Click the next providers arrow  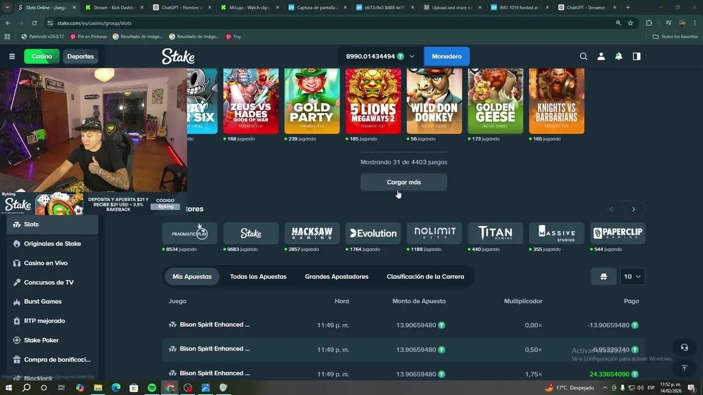pyautogui.click(x=633, y=209)
